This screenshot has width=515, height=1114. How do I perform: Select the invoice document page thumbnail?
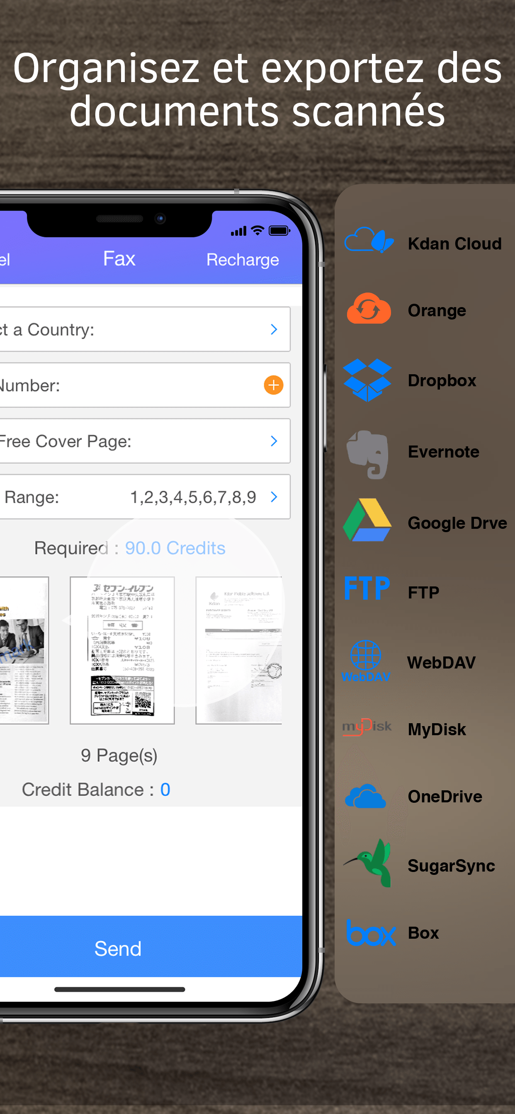(238, 650)
